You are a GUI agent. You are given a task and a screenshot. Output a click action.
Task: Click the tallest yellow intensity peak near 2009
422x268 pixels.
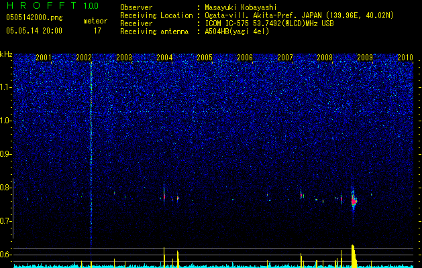354,256
